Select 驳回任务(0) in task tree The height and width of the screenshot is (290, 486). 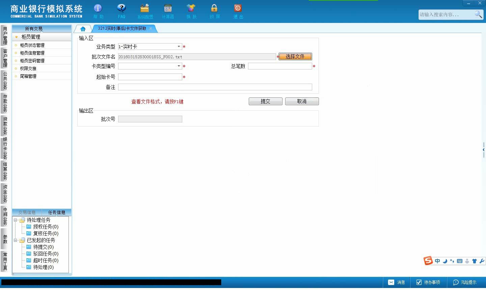click(42, 254)
